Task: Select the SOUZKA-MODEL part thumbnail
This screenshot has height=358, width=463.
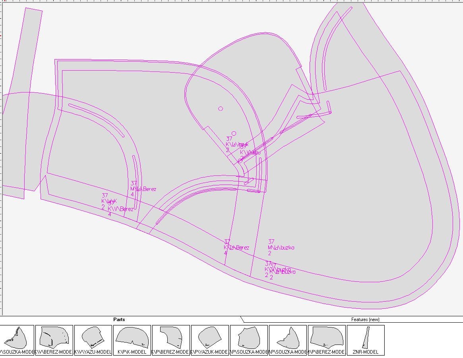Action: tap(17, 339)
